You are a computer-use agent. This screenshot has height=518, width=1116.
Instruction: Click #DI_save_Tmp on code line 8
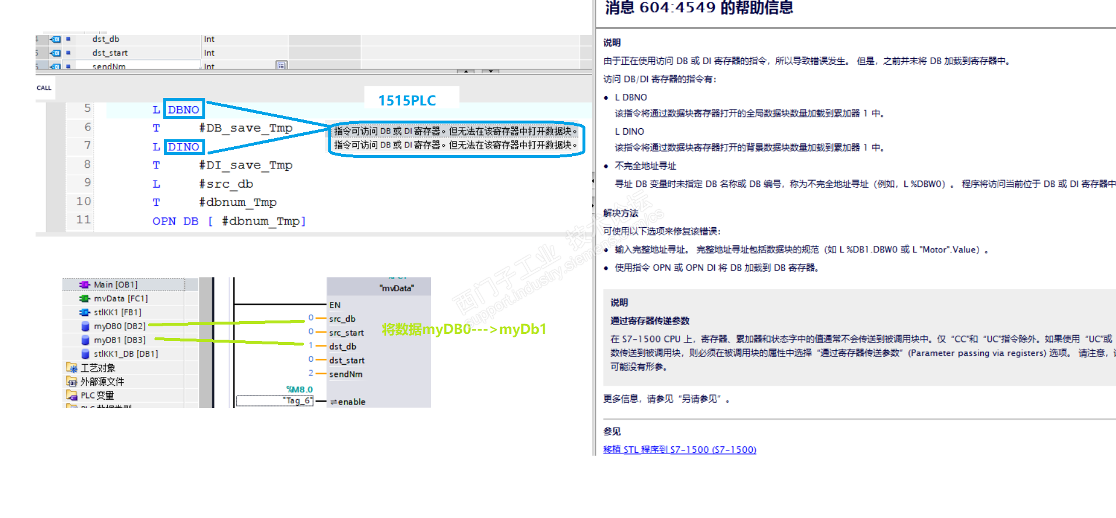tap(245, 165)
